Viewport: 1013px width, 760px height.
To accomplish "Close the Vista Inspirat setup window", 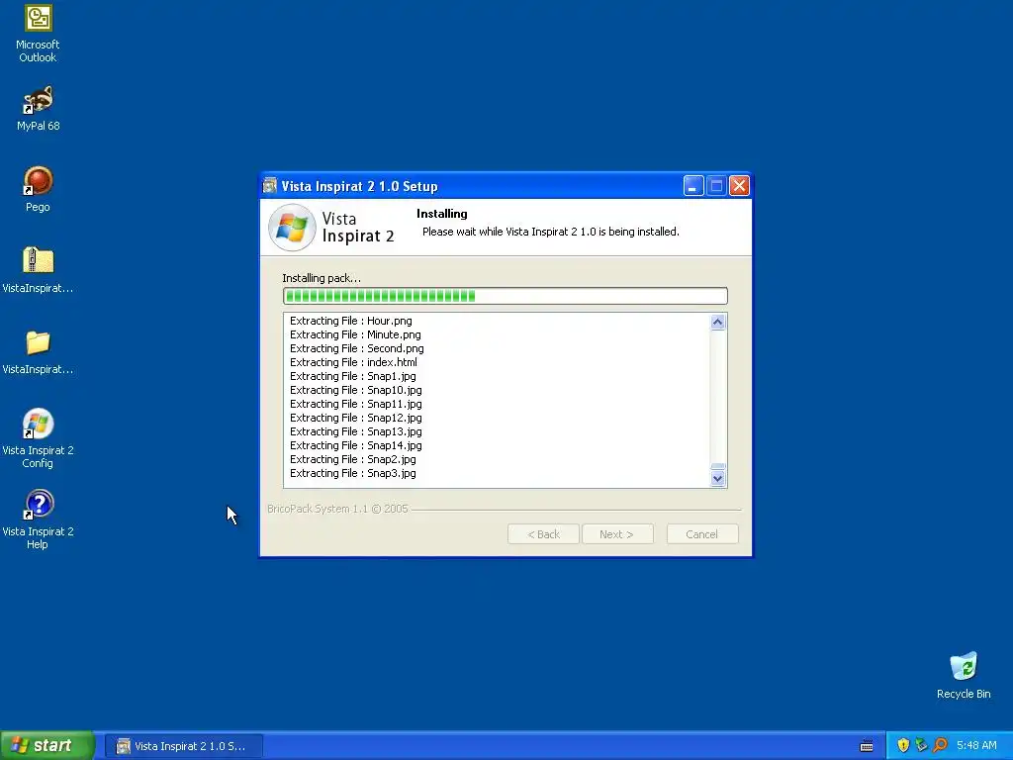I will point(739,186).
